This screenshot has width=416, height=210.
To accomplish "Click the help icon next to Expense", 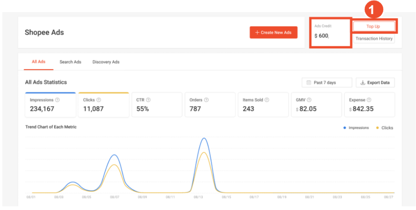I will coord(369,100).
